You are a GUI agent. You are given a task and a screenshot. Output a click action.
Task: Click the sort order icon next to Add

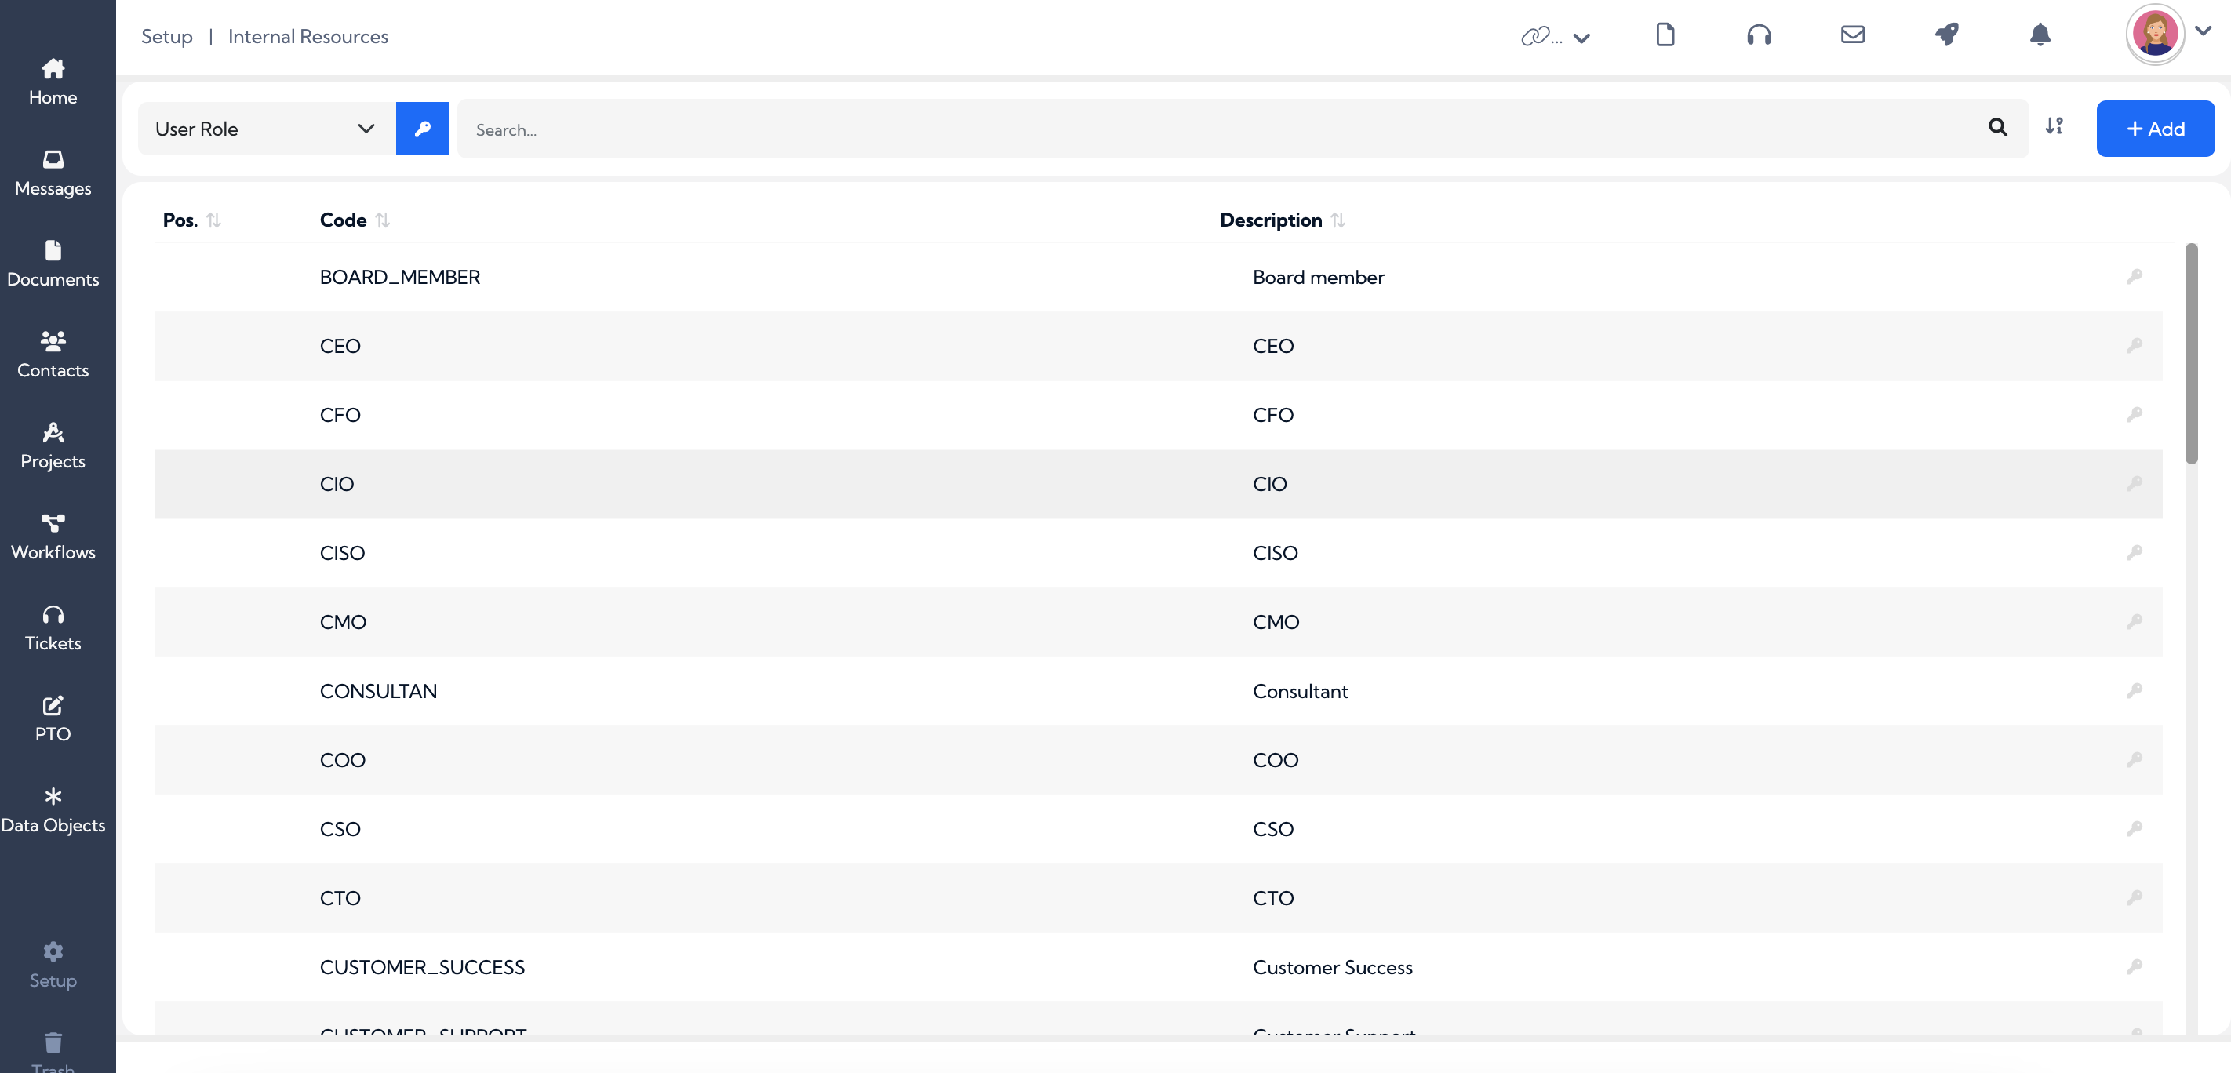(2054, 126)
